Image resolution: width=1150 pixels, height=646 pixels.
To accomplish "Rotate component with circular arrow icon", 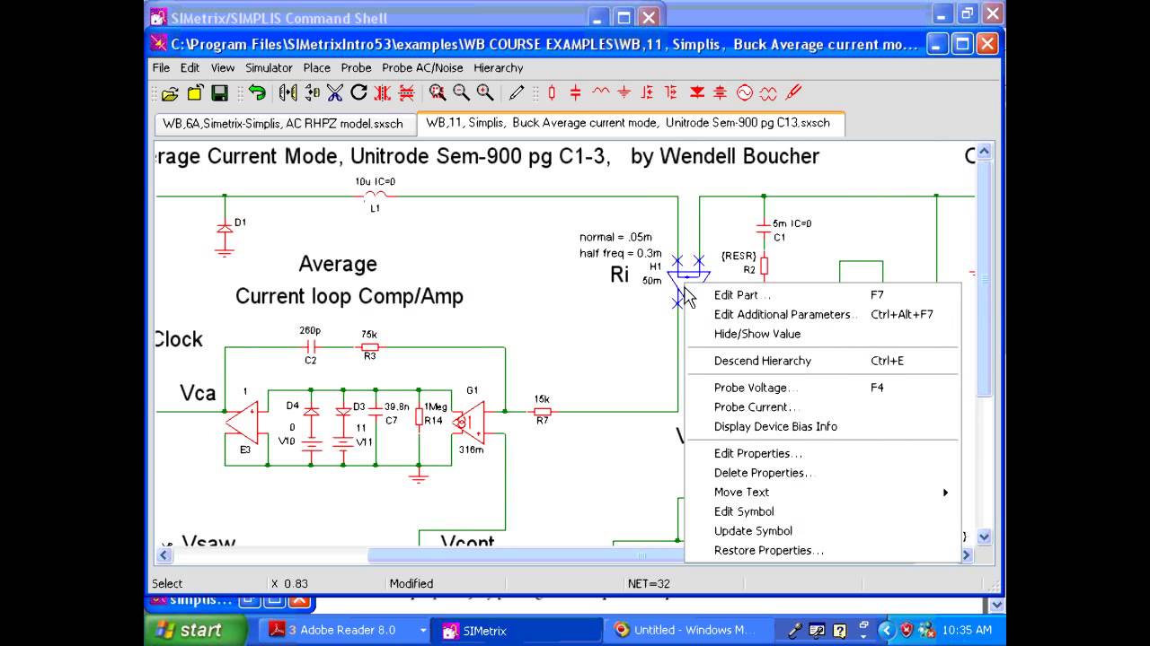I will click(358, 92).
